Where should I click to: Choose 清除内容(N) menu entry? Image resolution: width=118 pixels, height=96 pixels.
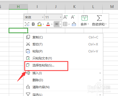pyautogui.click(x=63, y=87)
